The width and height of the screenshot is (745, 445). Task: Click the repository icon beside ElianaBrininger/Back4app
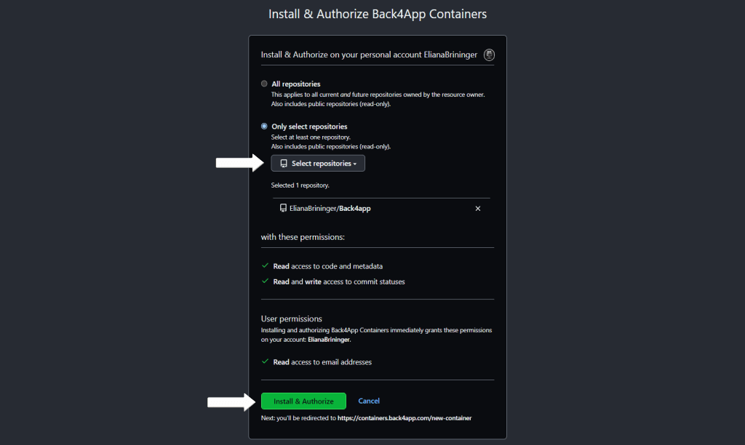pos(283,208)
